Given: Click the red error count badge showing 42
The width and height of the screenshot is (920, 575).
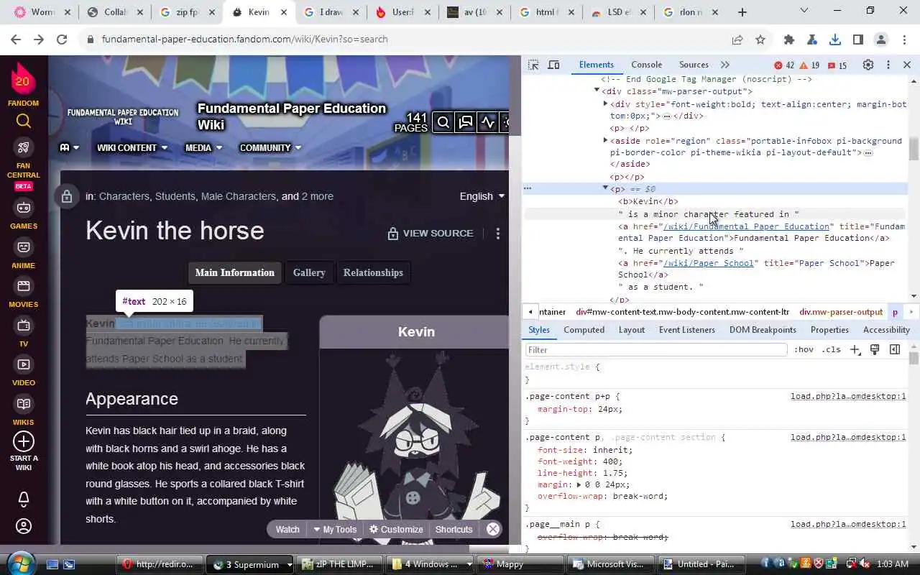Looking at the screenshot, I should [784, 65].
